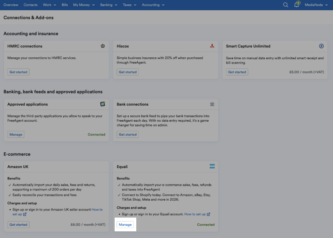
Task: Click the Smart Capture lightning icon
Action: (321, 46)
